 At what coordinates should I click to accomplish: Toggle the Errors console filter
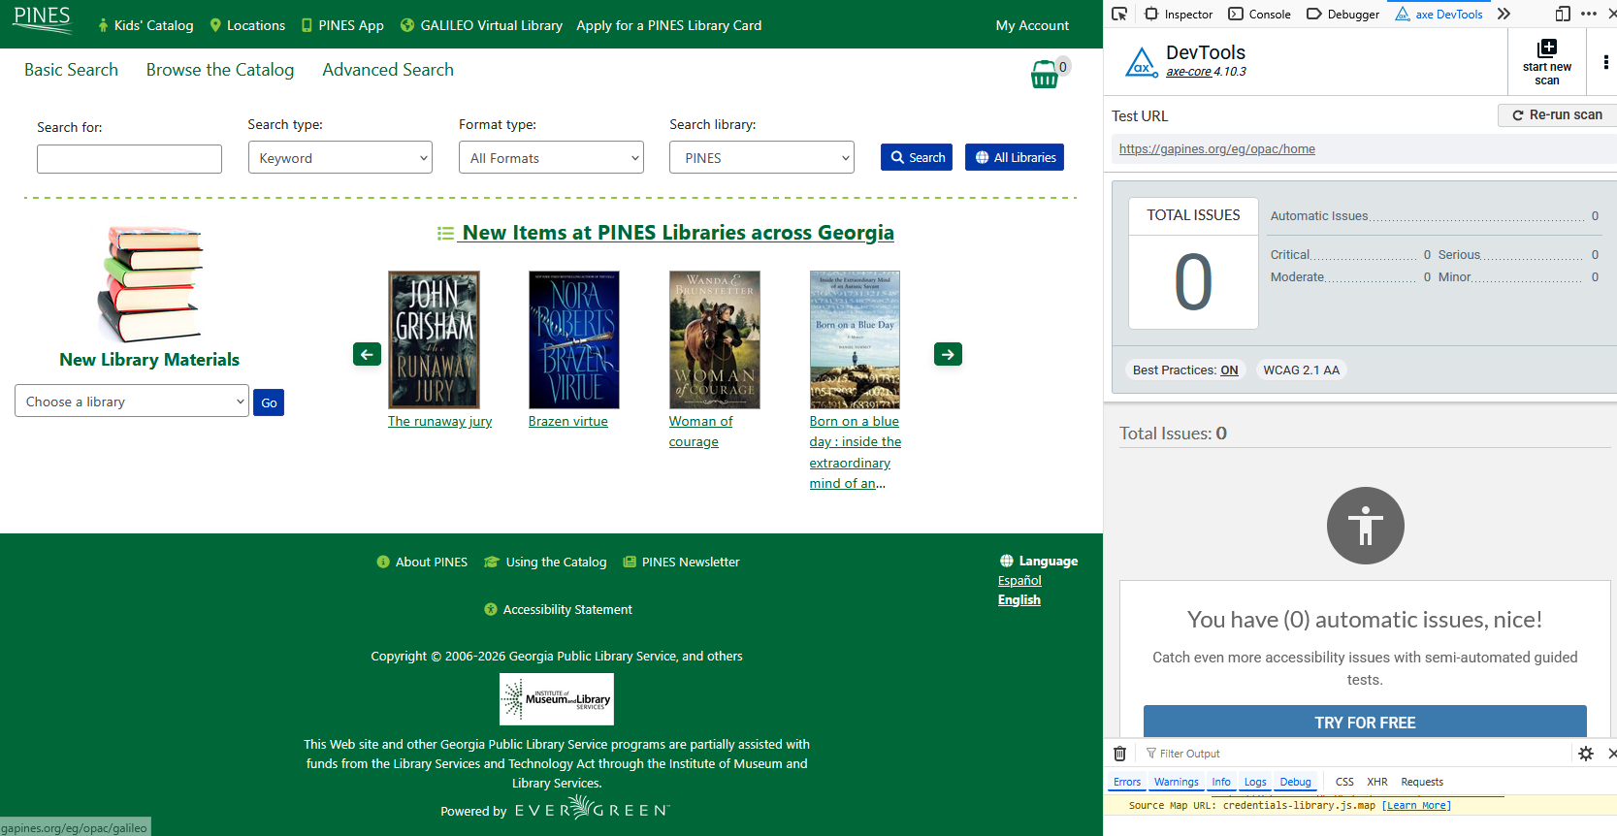click(1127, 782)
